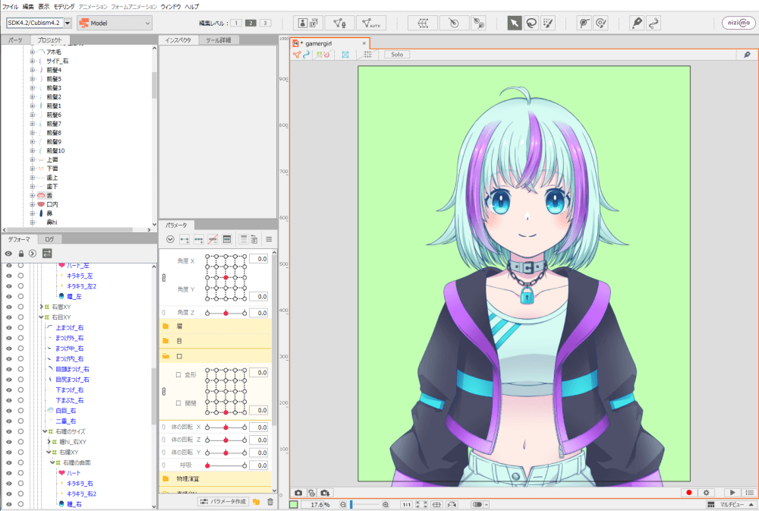Open the ファイル menu
This screenshot has width=759, height=511.
tap(10, 7)
